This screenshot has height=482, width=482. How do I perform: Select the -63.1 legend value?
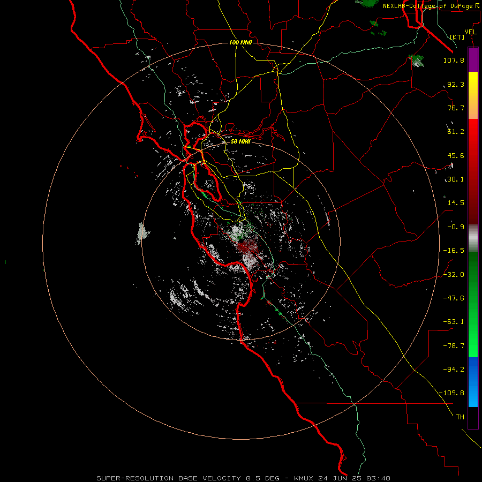tap(454, 322)
